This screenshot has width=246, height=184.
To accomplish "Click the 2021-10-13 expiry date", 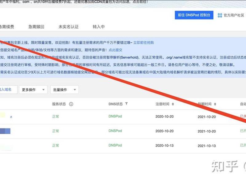I will [x=207, y=146].
